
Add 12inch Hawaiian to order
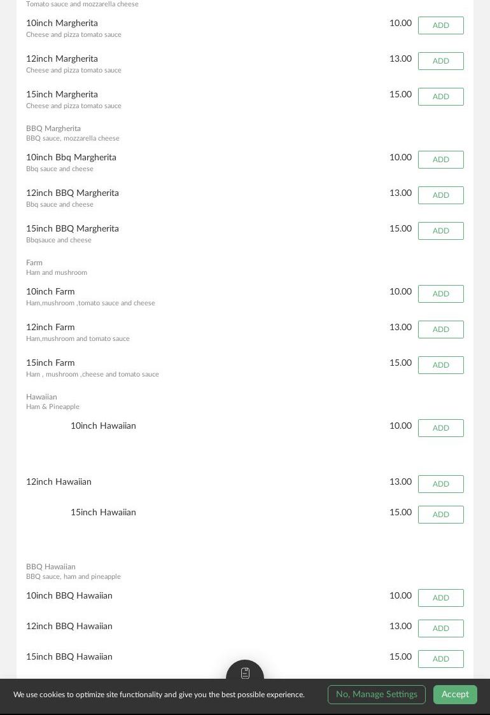tap(441, 484)
